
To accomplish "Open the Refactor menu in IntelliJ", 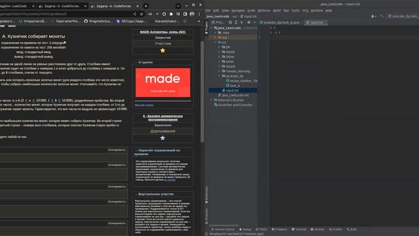I will (x=264, y=10).
